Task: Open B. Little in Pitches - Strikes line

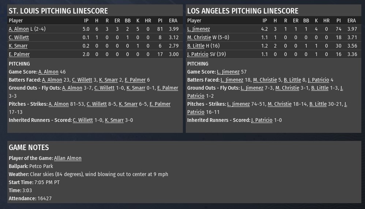Action: [x=318, y=104]
